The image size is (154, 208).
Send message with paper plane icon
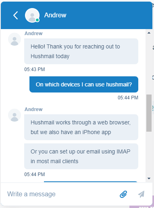coord(142,194)
